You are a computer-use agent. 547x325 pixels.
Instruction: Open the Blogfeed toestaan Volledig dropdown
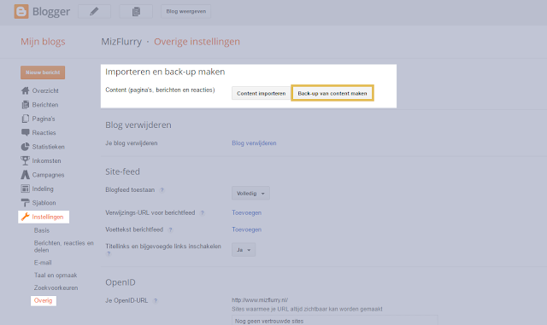250,194
